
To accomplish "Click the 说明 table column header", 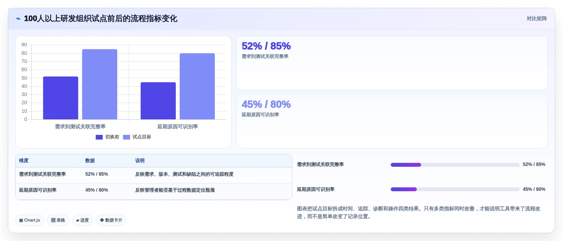I will coord(140,161).
